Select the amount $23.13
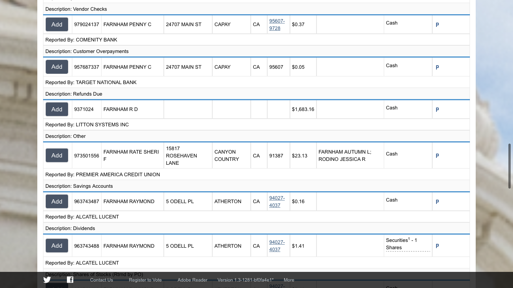 point(300,156)
